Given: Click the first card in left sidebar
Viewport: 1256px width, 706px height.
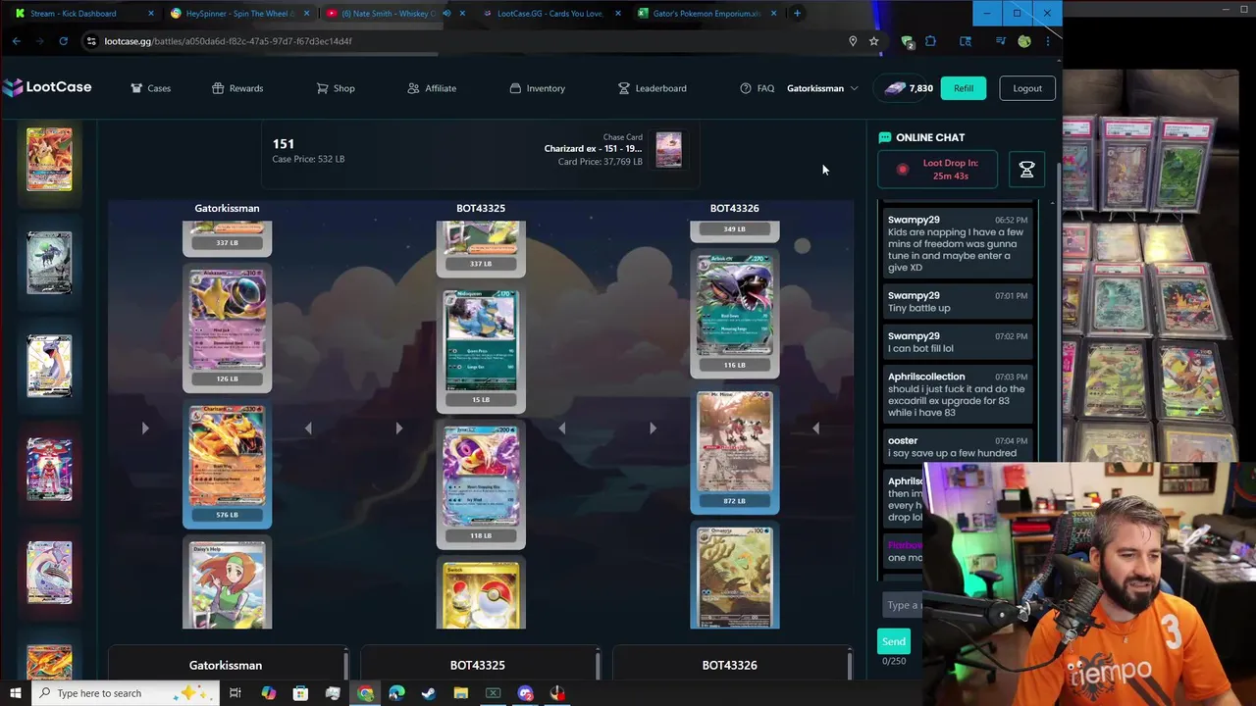Looking at the screenshot, I should 49,158.
